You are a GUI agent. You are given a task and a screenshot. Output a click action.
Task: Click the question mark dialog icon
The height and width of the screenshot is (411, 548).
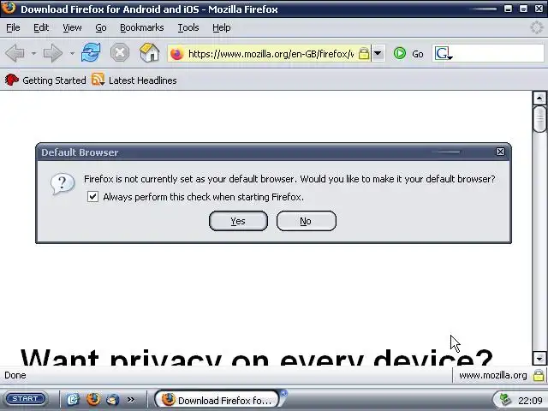63,183
